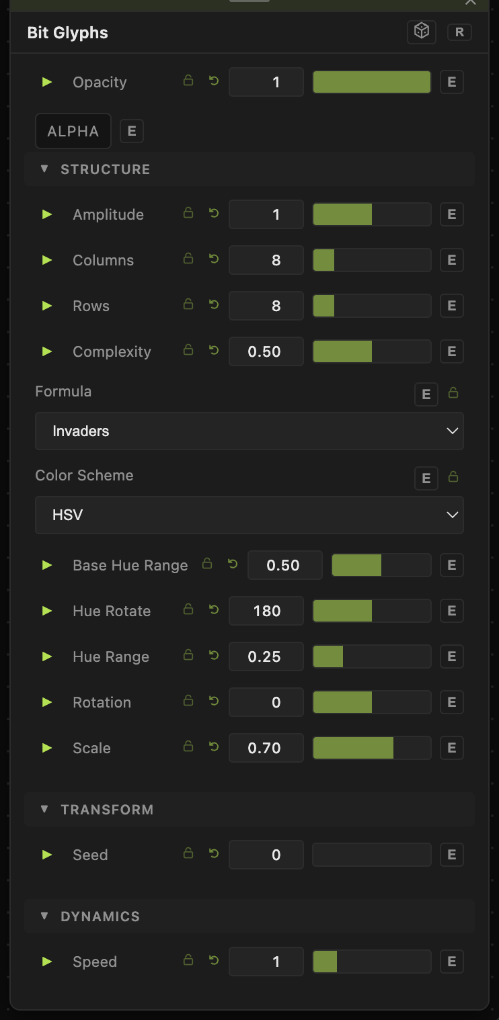This screenshot has height=1020, width=499.
Task: Open the Color Scheme dropdown showing HSV
Action: point(249,515)
